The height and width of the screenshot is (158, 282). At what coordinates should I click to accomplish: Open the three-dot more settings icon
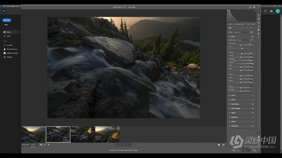click(x=258, y=37)
